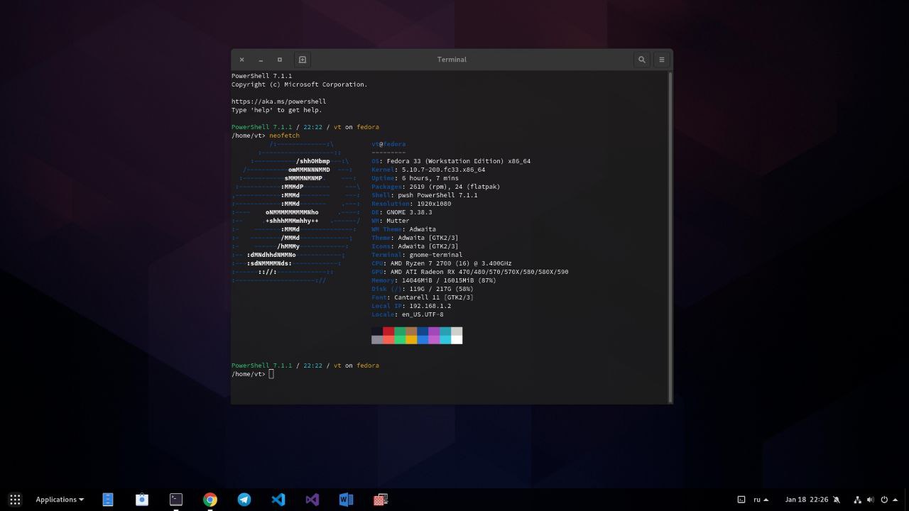The width and height of the screenshot is (909, 511).
Task: Click the 'AMD Ryzen 7 2700' CPU line
Action: tap(442, 263)
